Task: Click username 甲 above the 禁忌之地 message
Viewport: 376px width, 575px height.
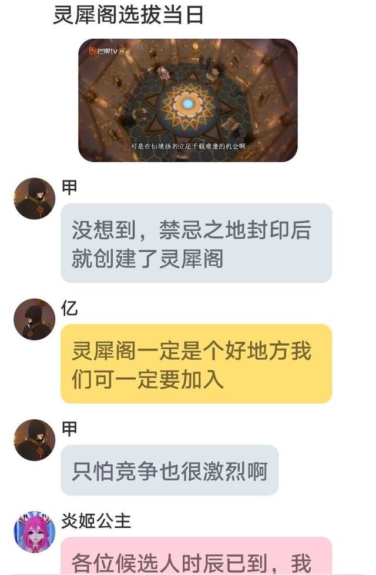Action: 69,188
